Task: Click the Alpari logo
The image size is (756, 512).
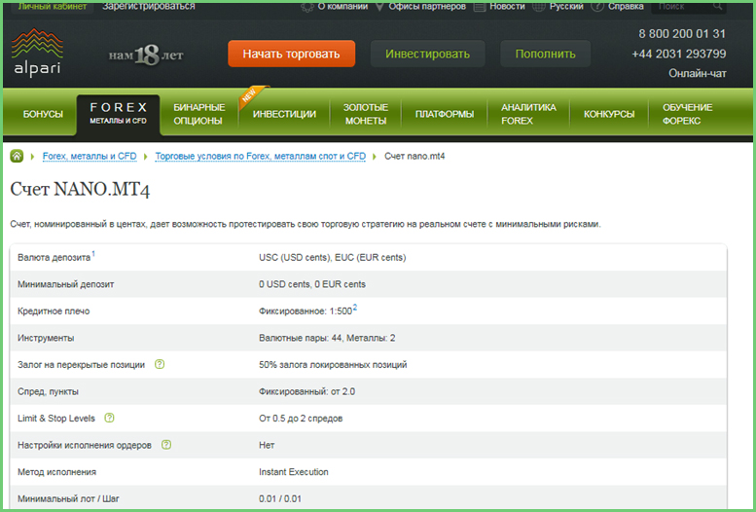Action: click(36, 52)
